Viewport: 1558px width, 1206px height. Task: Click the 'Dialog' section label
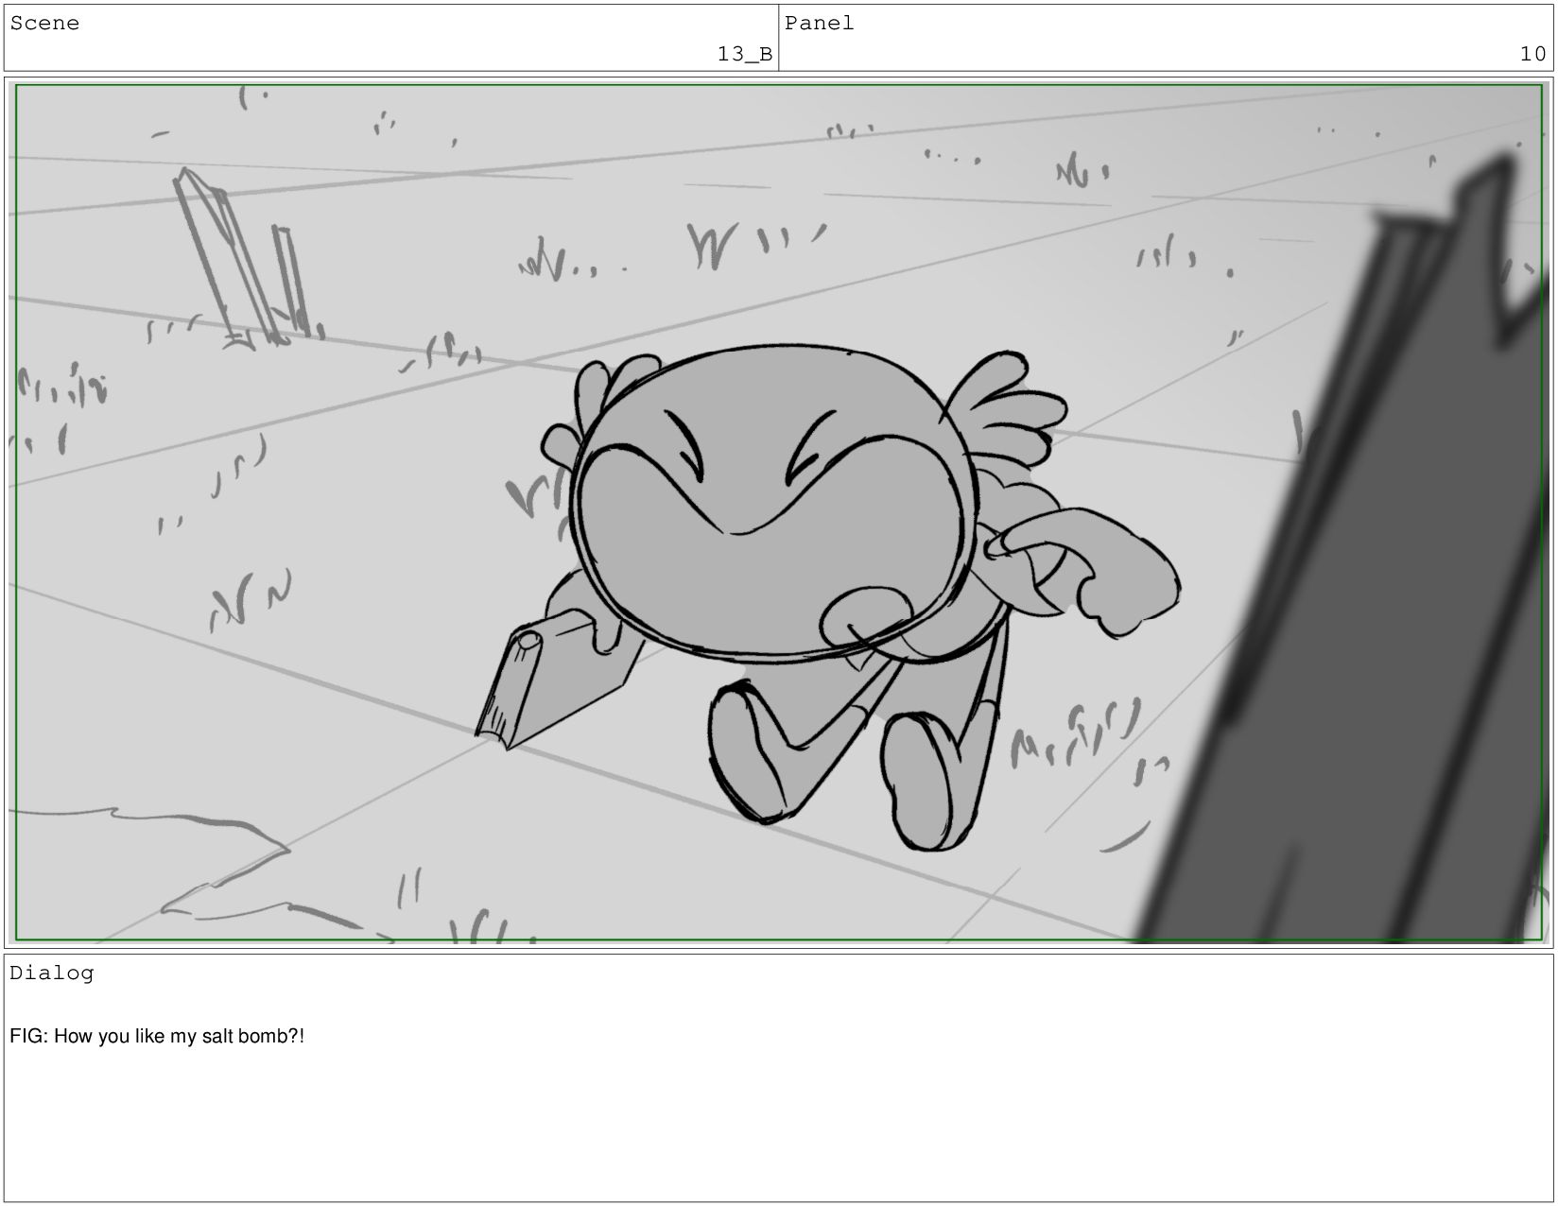click(52, 973)
